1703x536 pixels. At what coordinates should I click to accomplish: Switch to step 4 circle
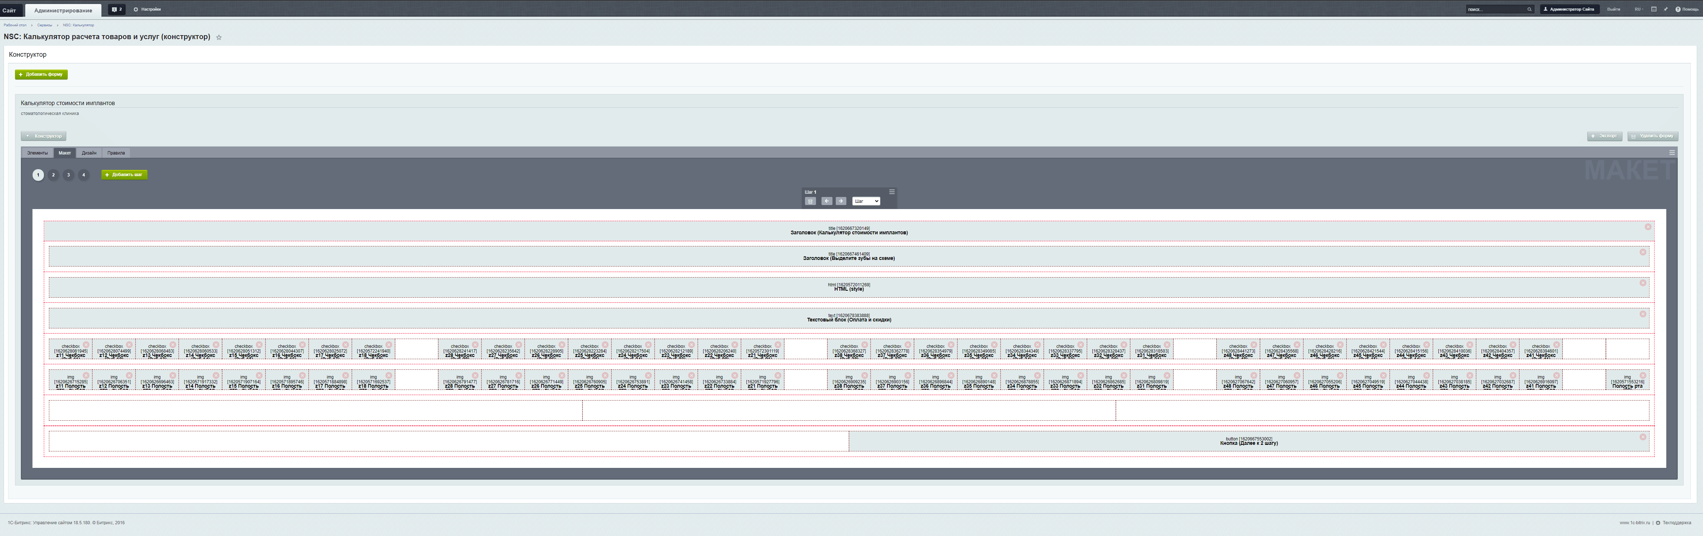pyautogui.click(x=83, y=175)
